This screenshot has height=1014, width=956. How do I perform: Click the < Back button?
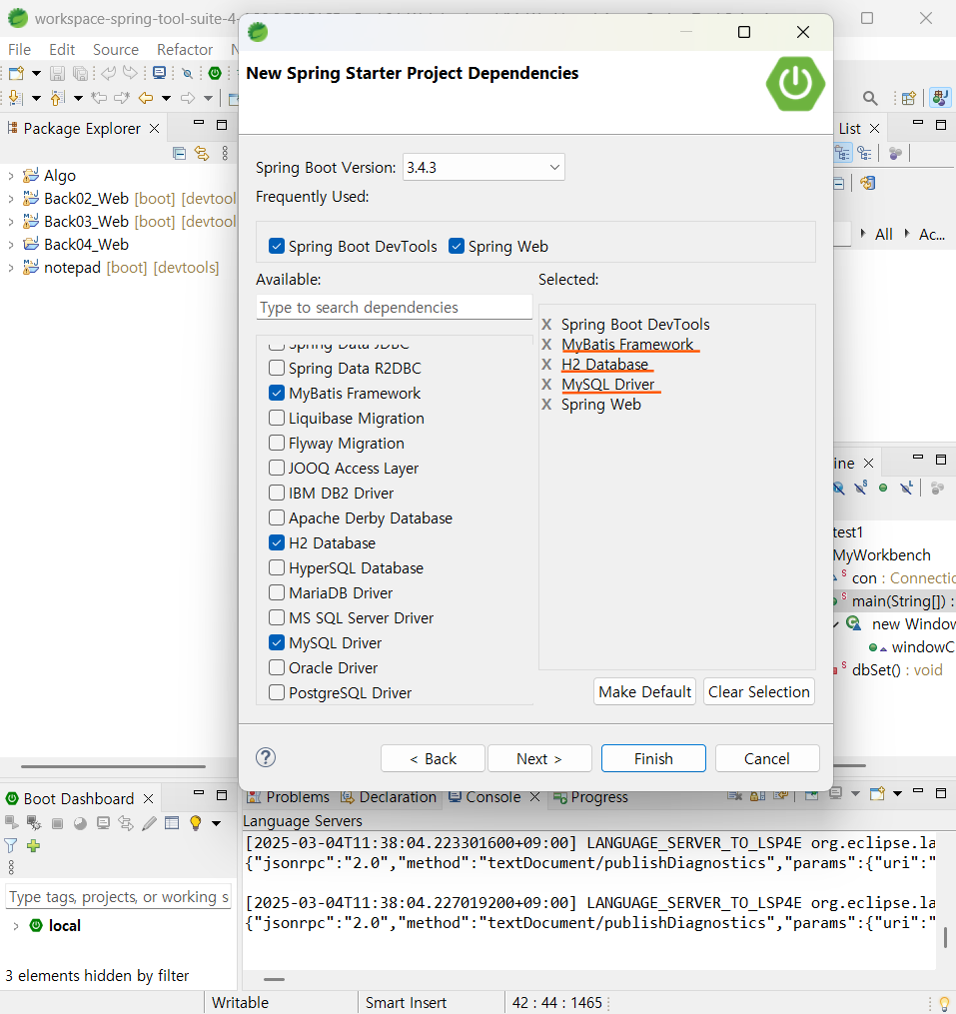click(x=433, y=758)
